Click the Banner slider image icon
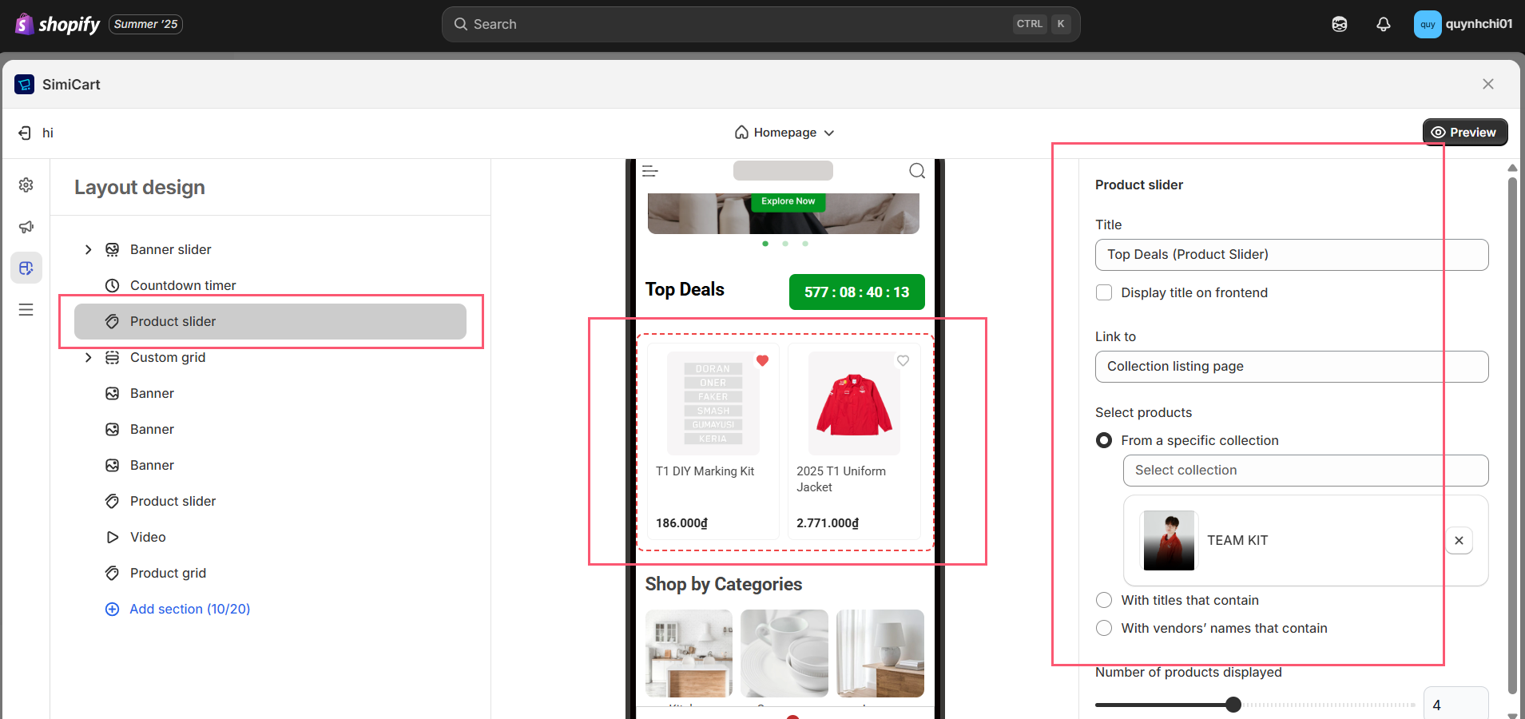Screen dimensions: 1525x719 (113, 249)
